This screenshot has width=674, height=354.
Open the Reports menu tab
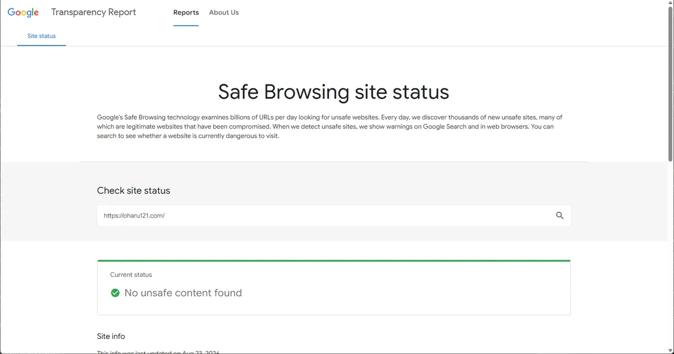click(x=186, y=12)
